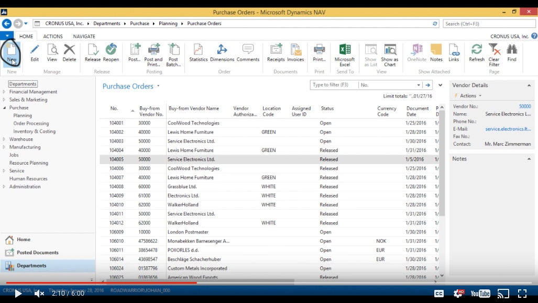This screenshot has height=303, width=538.
Task: Click in the Type to filter box
Action: (334, 85)
